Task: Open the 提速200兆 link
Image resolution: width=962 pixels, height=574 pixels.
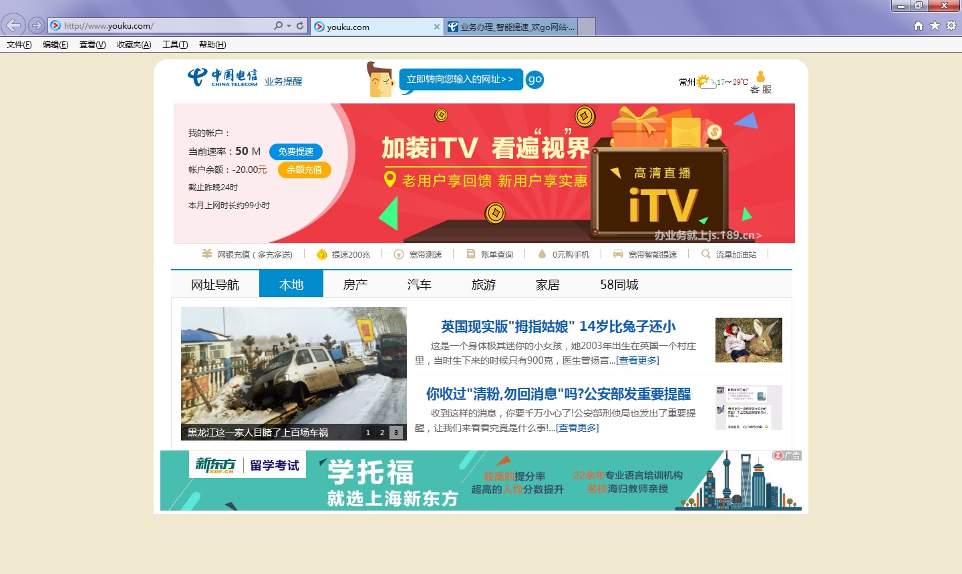Action: click(351, 255)
